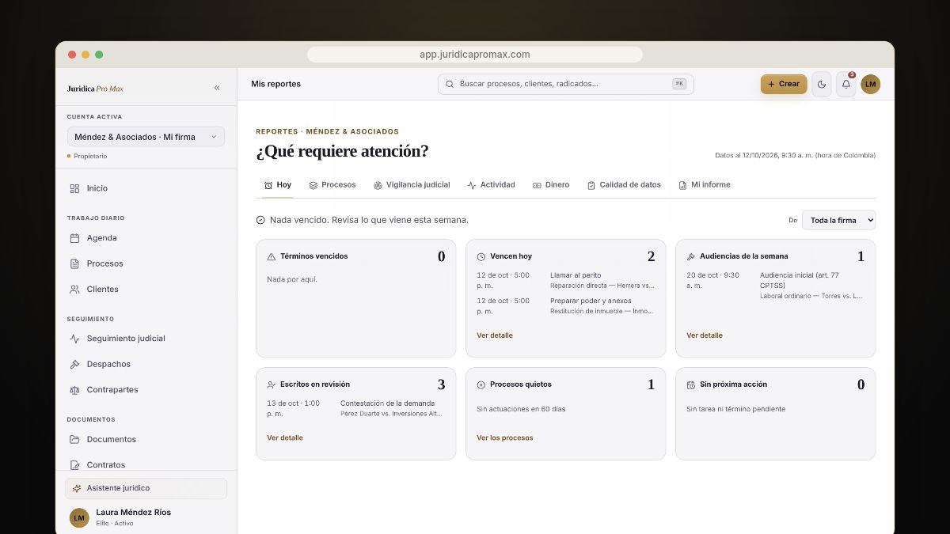Click the Agenda calendar icon
The height and width of the screenshot is (534, 950).
74,238
